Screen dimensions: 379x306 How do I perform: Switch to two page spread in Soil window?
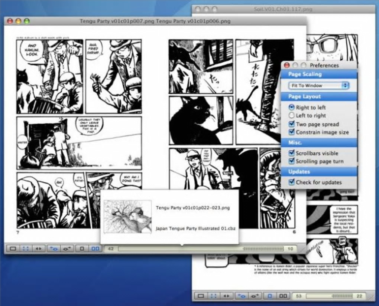(x=283, y=296)
